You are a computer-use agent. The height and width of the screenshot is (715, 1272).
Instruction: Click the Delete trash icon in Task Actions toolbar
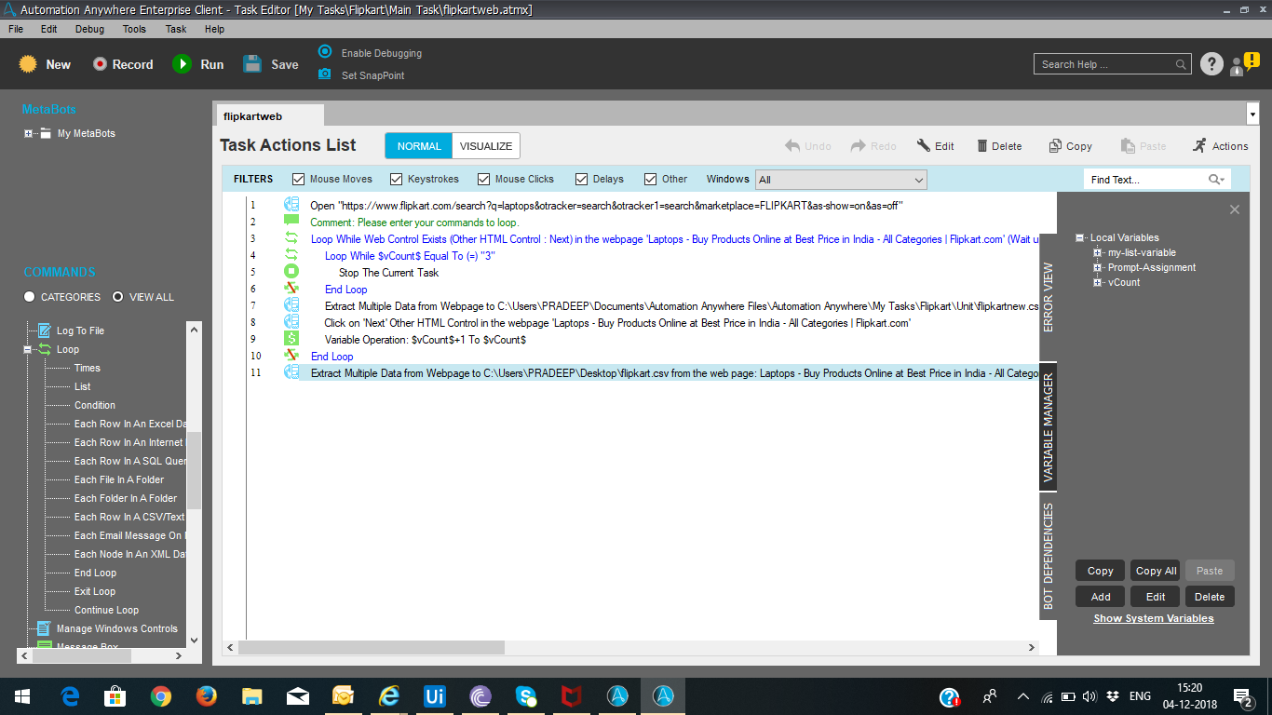coord(982,146)
